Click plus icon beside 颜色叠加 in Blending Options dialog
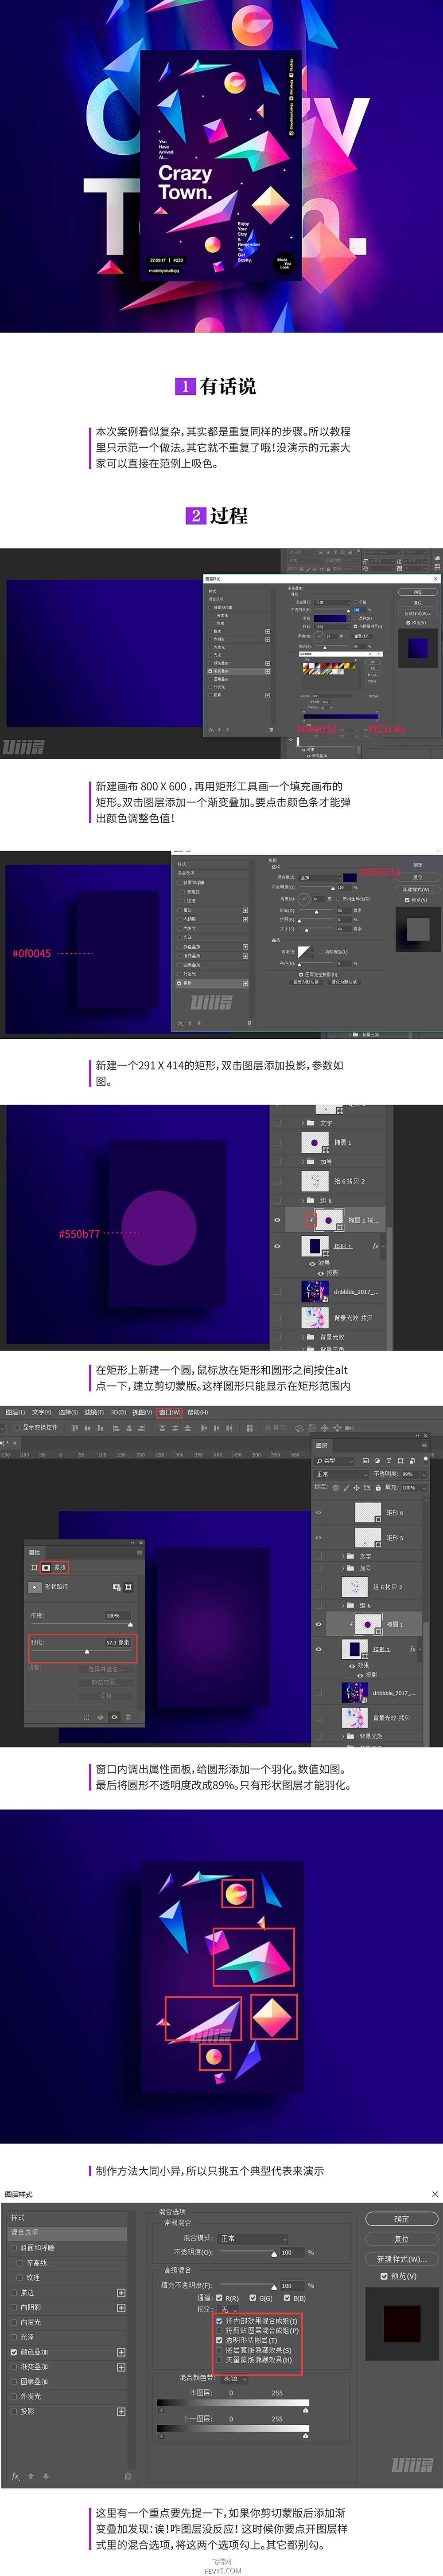Viewport: 443px width, 2576px height. (121, 2352)
